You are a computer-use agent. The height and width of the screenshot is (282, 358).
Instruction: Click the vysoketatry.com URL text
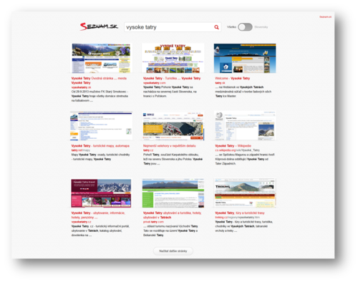click(155, 83)
